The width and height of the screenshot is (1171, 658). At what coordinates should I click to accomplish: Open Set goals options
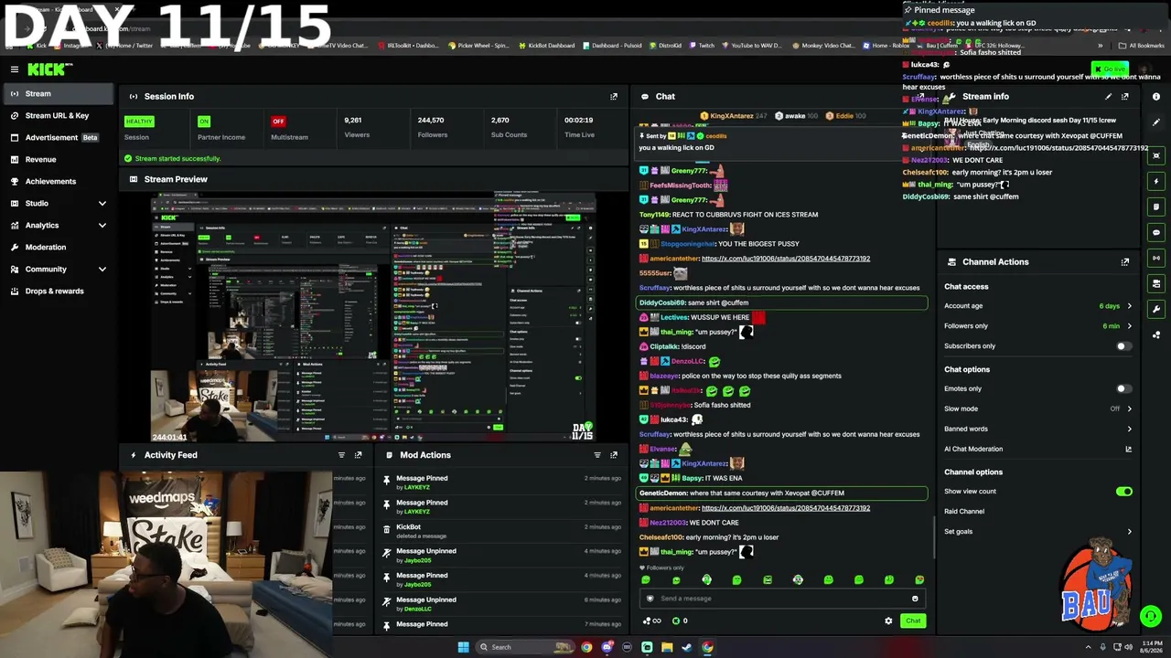tap(1037, 531)
